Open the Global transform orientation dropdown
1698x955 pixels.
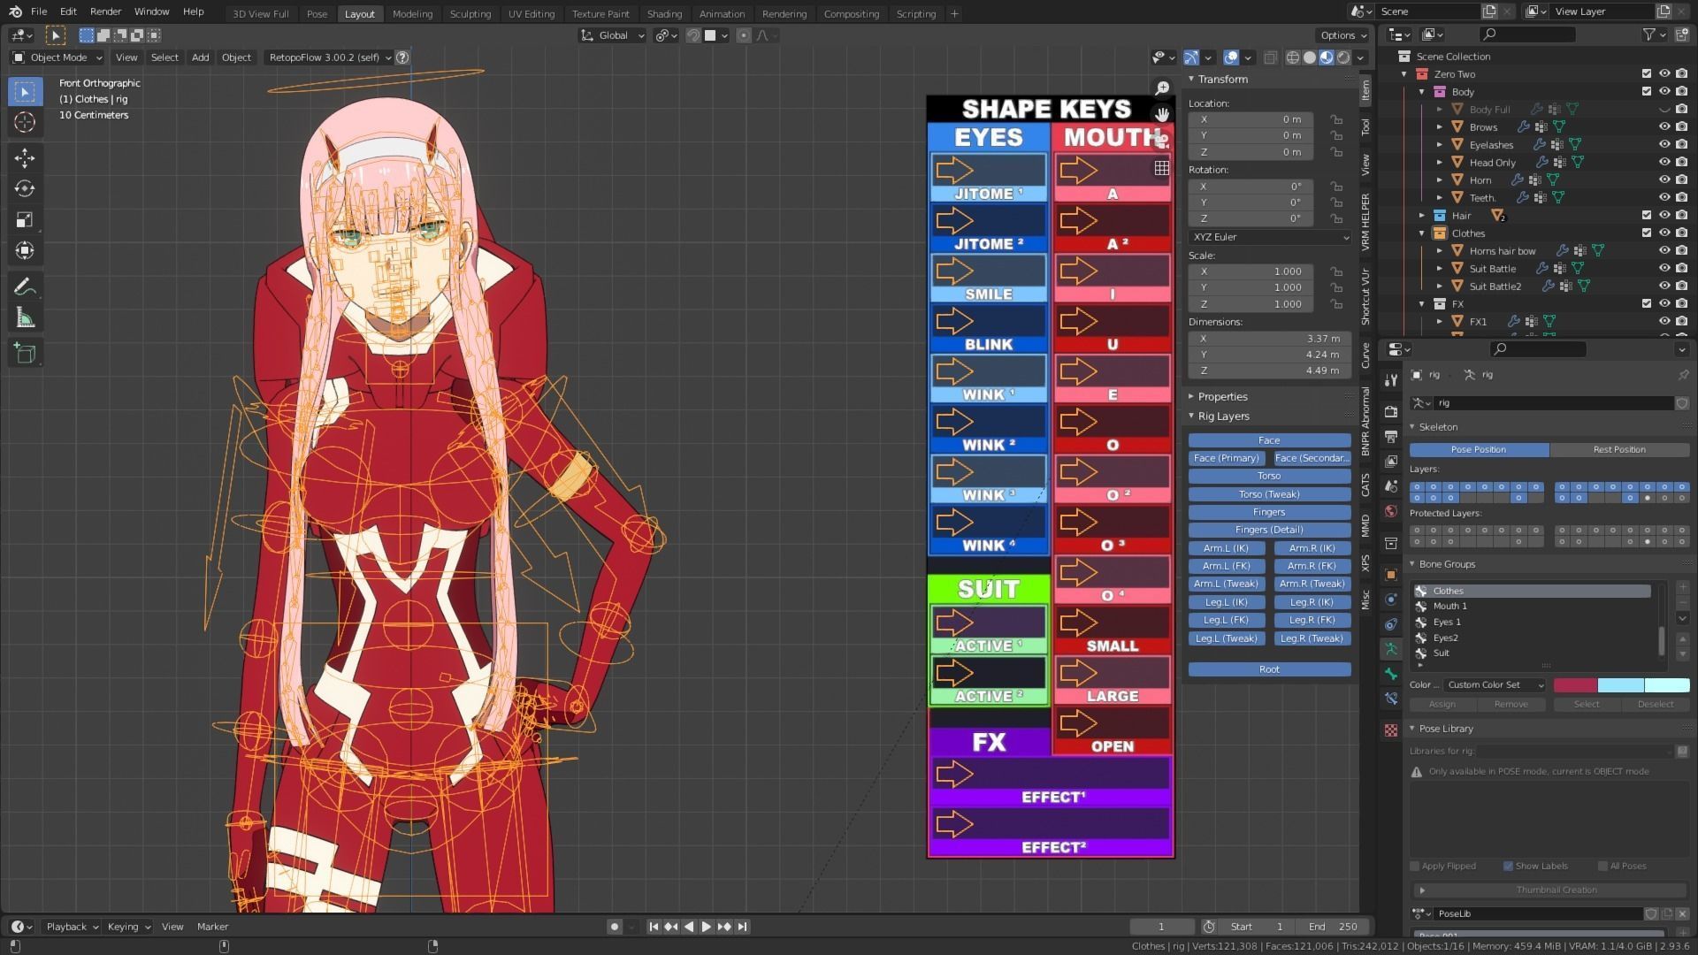[613, 35]
